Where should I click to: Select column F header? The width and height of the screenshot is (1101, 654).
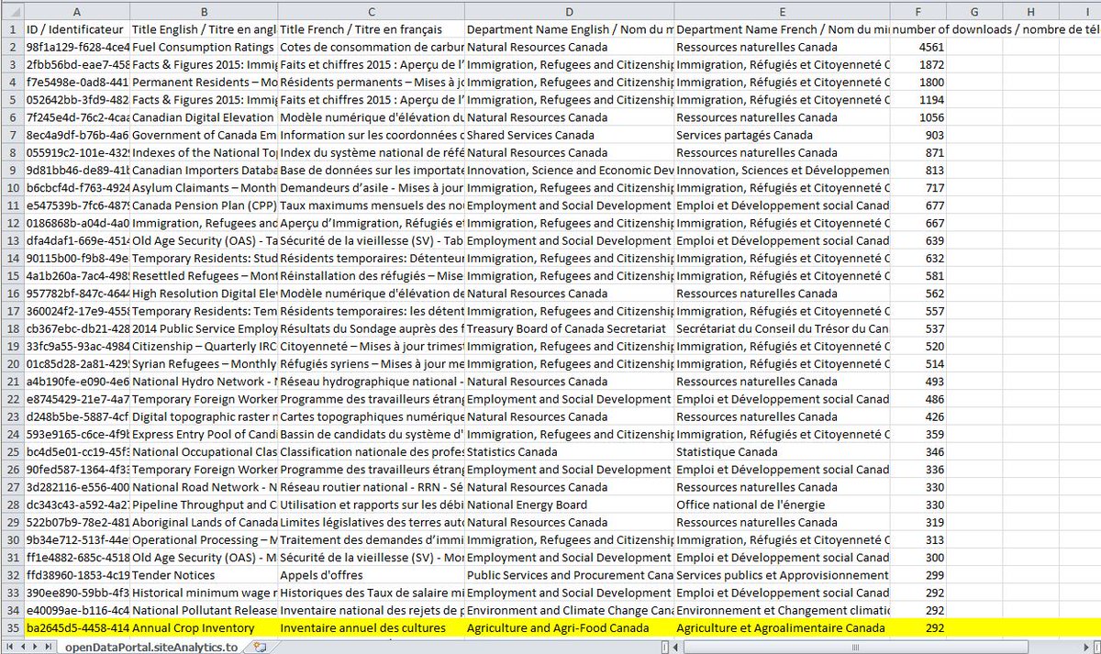pyautogui.click(x=918, y=9)
